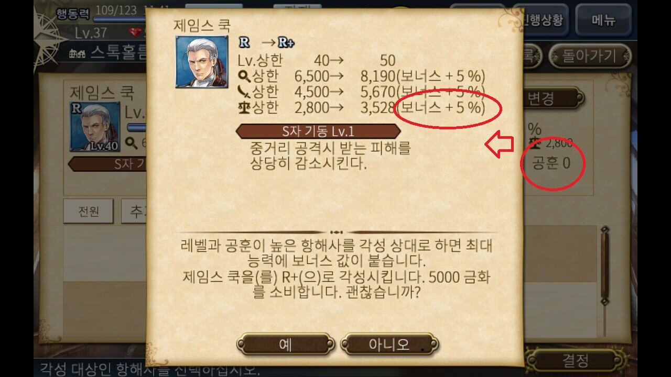Click the sword attack stat icon
The image size is (671, 377).
pyautogui.click(x=244, y=92)
